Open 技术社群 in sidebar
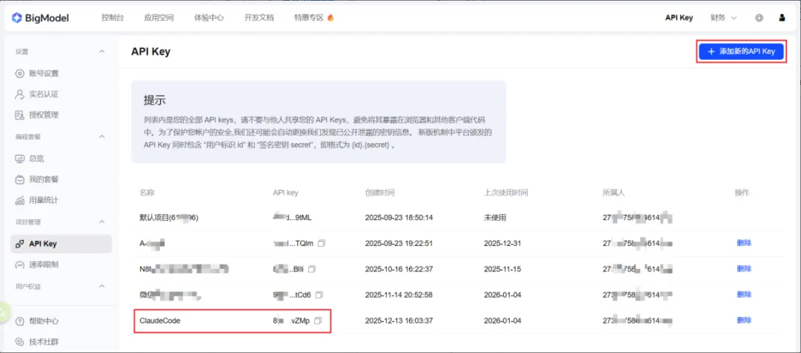The image size is (801, 353). pos(43,342)
